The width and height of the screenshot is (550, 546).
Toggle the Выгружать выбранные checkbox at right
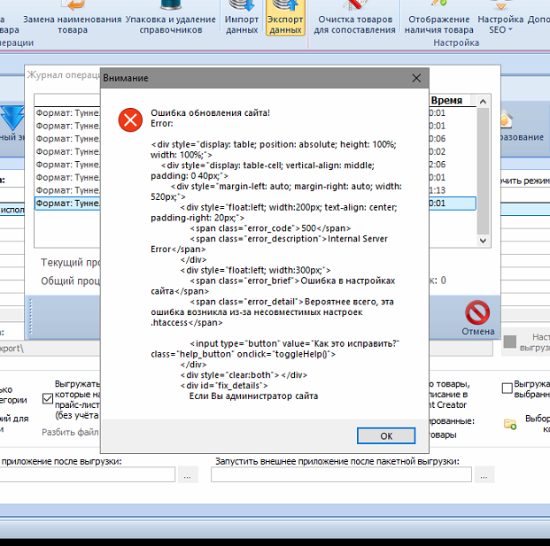pos(507,388)
